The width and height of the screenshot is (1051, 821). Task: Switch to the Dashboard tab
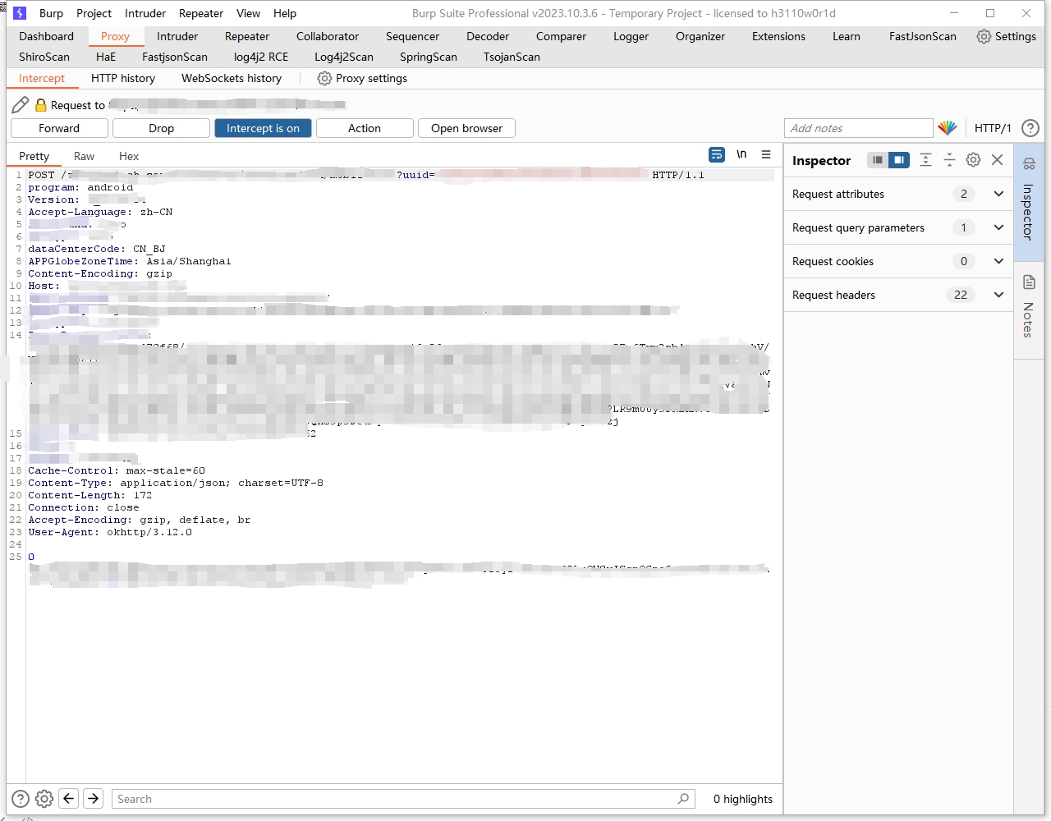[46, 36]
